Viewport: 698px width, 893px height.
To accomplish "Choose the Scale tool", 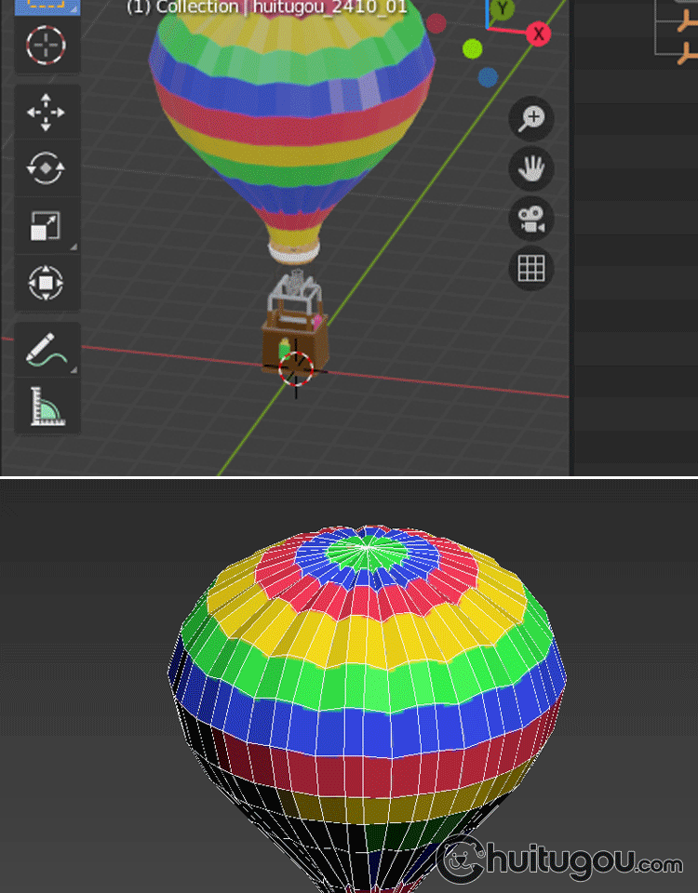I will point(47,225).
